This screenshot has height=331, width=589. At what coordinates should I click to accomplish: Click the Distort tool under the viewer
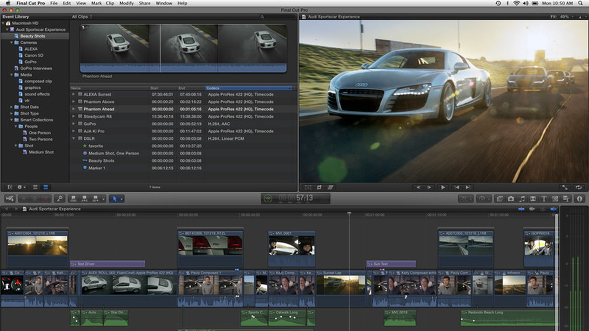pyautogui.click(x=330, y=187)
